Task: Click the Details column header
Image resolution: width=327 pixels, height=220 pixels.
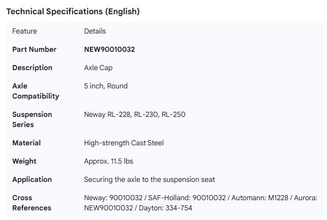Action: click(x=95, y=31)
